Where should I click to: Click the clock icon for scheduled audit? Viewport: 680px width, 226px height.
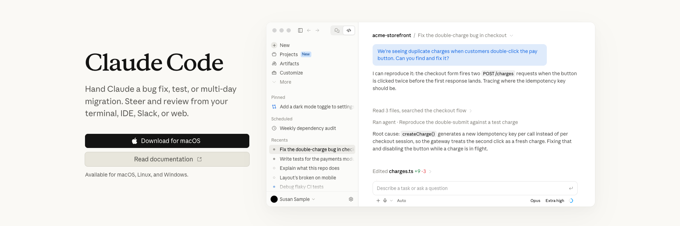274,128
